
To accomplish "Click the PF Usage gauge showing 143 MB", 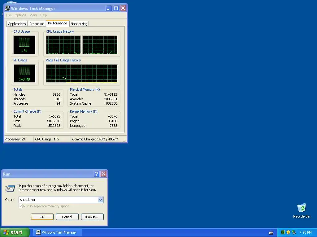I will click(24, 73).
